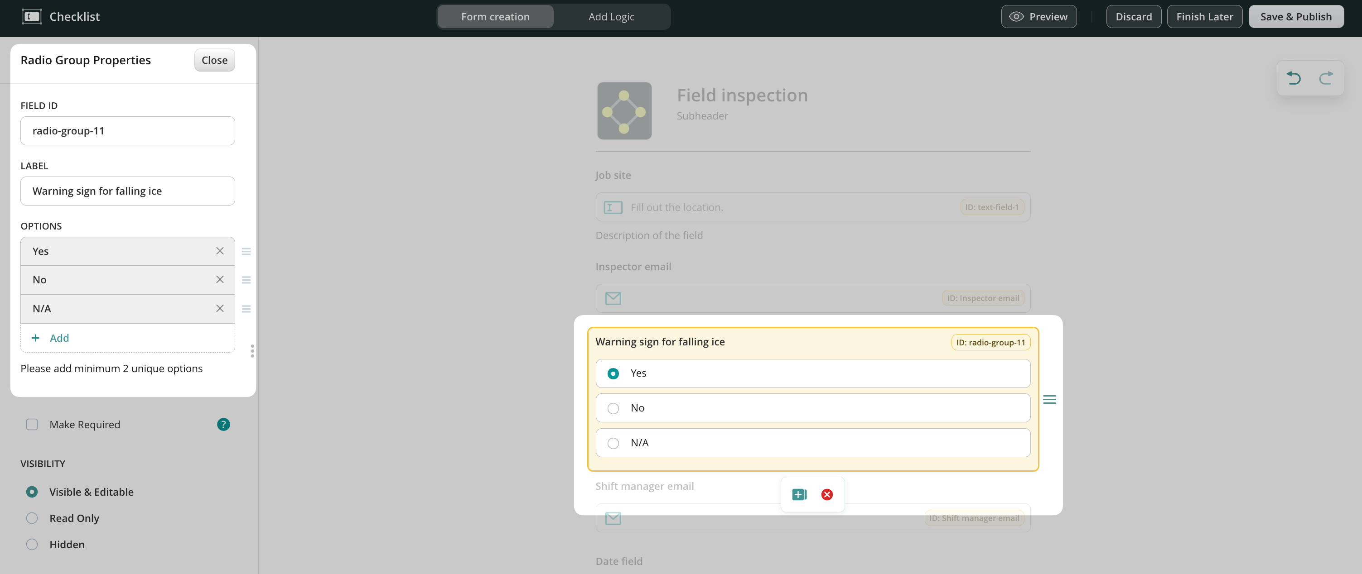Select Read Only visibility

coord(32,518)
